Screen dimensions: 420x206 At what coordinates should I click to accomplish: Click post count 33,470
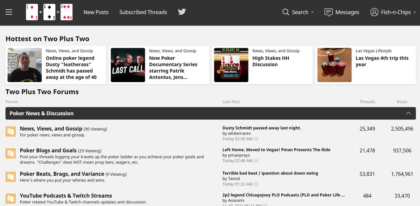click(x=402, y=196)
